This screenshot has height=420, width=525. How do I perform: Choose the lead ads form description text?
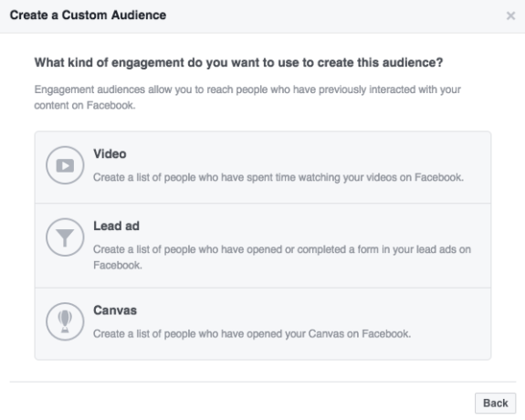[282, 257]
